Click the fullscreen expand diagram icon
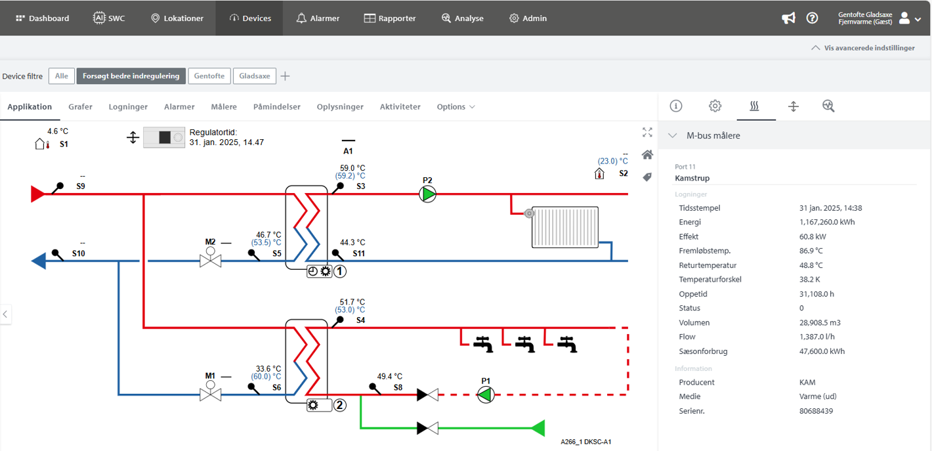Image resolution: width=932 pixels, height=451 pixels. (647, 133)
